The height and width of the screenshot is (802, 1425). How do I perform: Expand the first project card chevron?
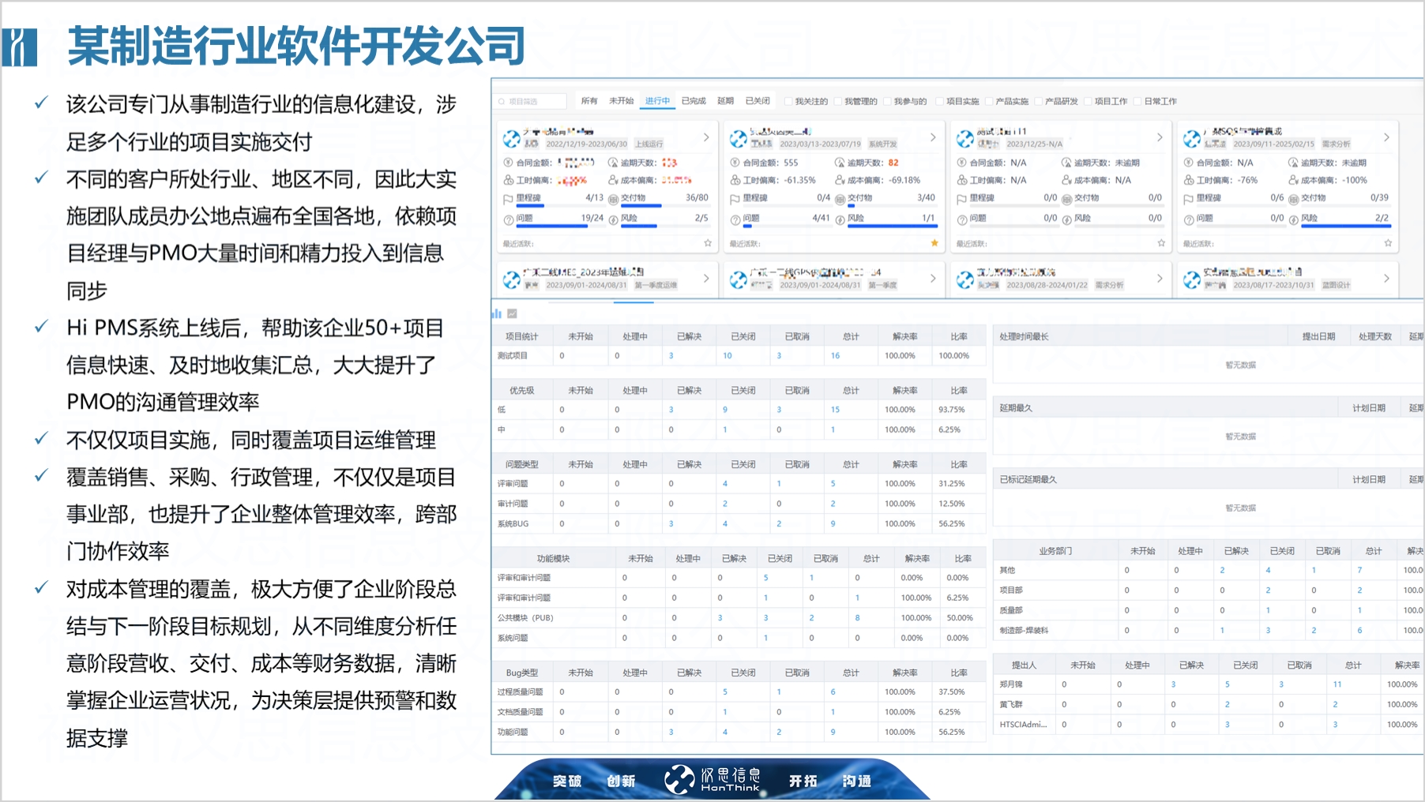pyautogui.click(x=706, y=137)
